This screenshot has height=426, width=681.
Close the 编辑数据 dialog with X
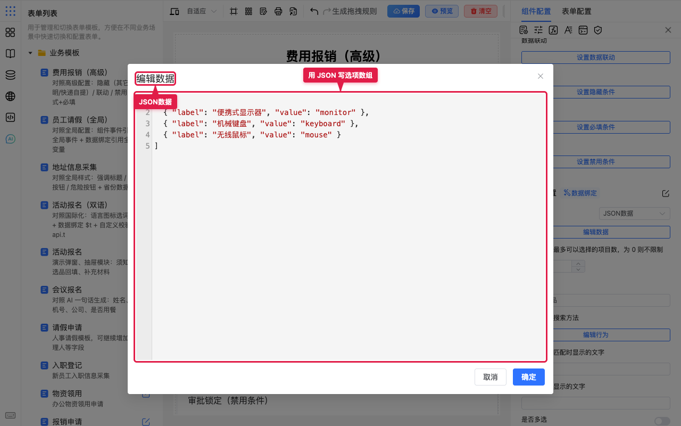541,76
